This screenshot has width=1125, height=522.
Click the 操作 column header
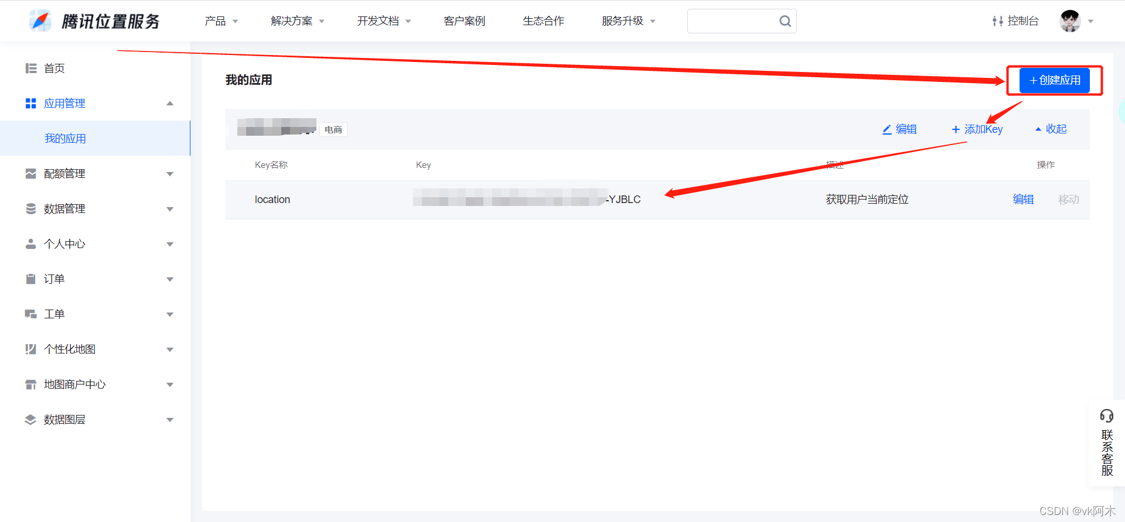1046,165
